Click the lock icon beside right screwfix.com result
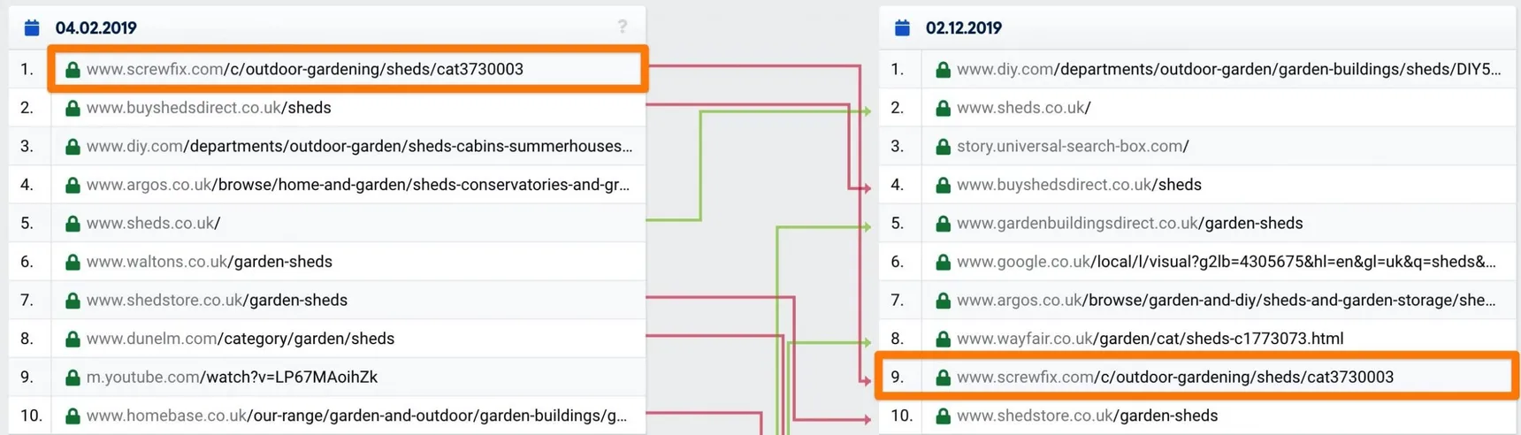The image size is (1521, 435). (943, 378)
